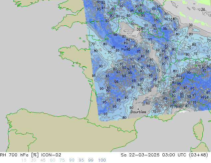This screenshot has height=163, width=211.
Task: Click the 'RH 700 hPa [%]' title text
Action: tap(19, 155)
